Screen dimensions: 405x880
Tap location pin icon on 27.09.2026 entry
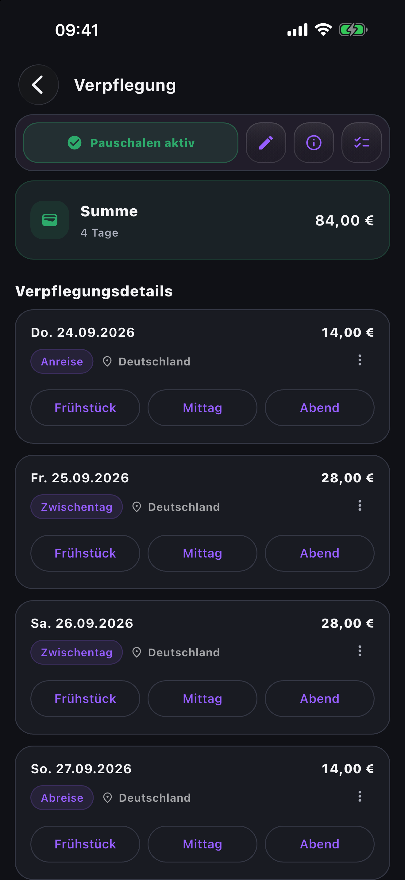[x=108, y=798]
